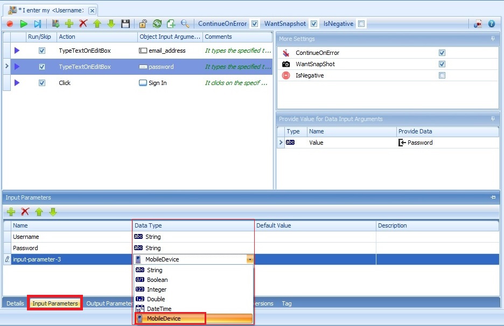
Task: Toggle Run/Skip checkbox for email_address step
Action: 42,51
